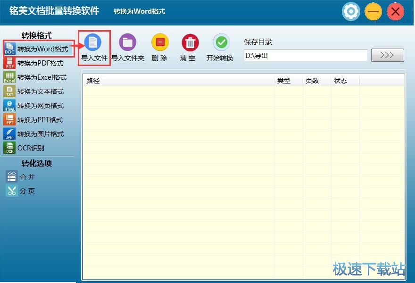
Task: Open settings gear icon in title bar
Action: pos(351,12)
